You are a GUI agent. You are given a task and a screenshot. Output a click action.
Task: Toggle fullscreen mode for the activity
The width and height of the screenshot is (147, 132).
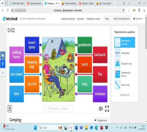pyautogui.click(x=107, y=109)
